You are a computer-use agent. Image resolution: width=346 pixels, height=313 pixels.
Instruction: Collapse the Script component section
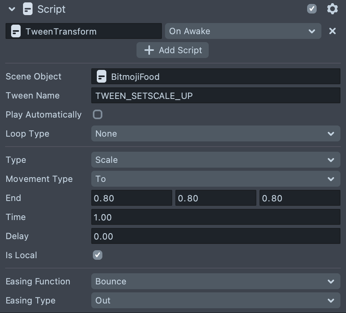point(12,9)
